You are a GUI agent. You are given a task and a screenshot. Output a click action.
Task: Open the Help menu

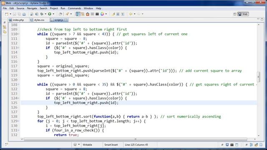click(98, 8)
